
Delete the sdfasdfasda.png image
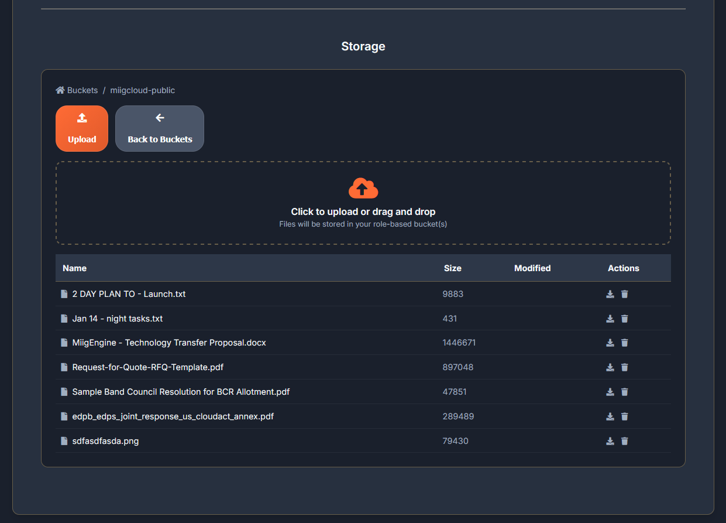coord(625,441)
